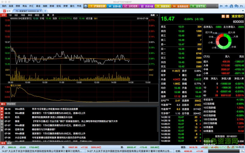
Task: Switch to the 成交 bottom tab
Action: click(x=9, y=143)
